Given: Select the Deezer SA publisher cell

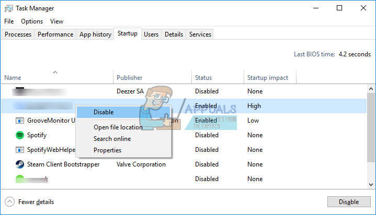Looking at the screenshot, I should tap(130, 91).
